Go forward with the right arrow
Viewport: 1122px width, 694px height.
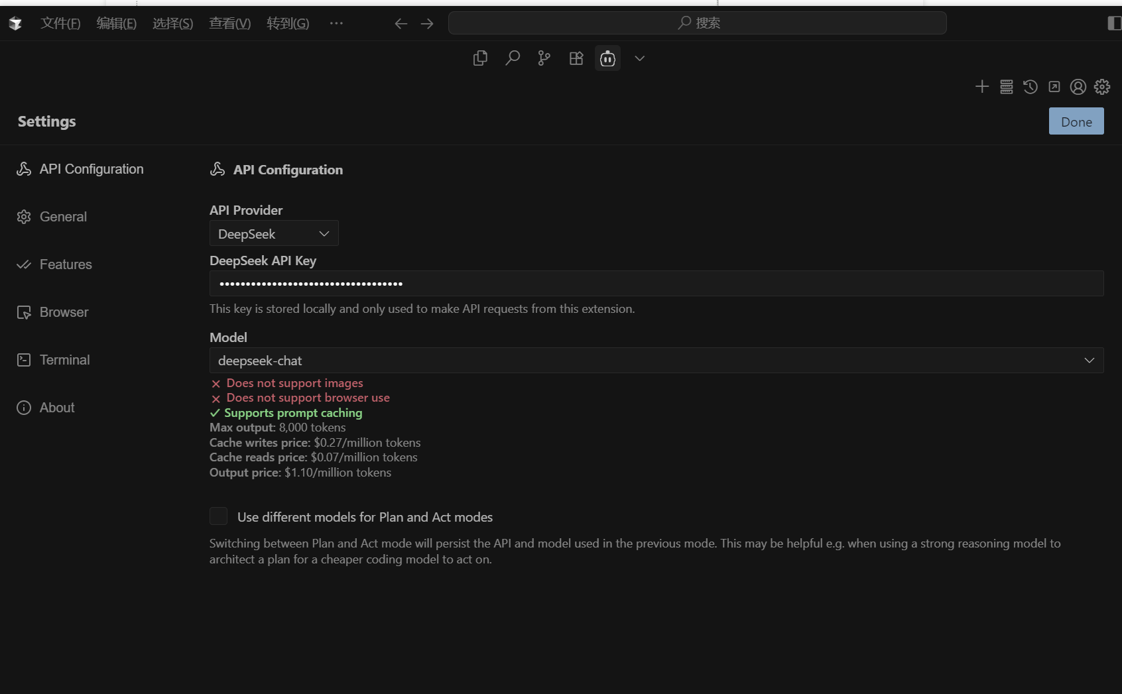tap(427, 24)
